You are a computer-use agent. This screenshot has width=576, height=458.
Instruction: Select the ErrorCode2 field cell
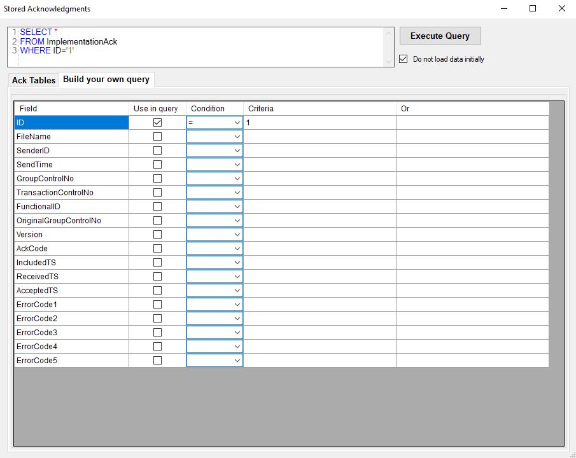click(x=72, y=318)
